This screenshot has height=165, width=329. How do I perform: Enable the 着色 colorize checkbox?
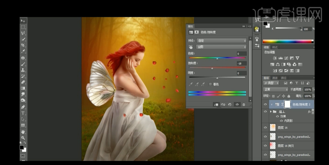click(x=210, y=84)
